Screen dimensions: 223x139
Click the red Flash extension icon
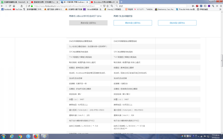pos(197,6)
